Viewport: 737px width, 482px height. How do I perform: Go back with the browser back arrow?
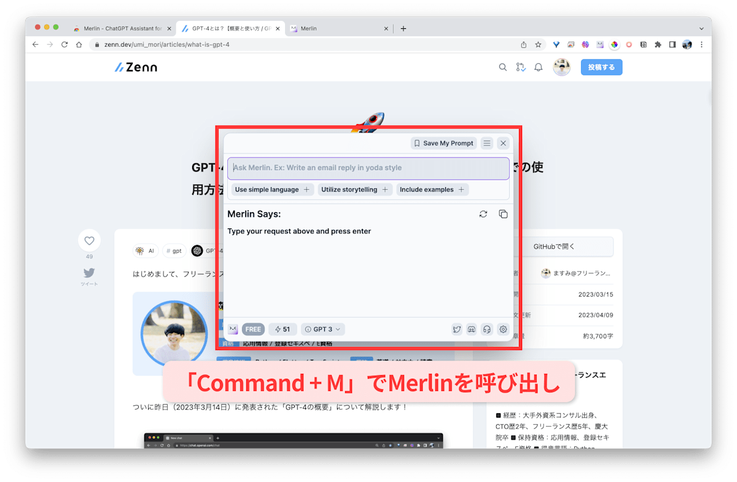pos(35,45)
